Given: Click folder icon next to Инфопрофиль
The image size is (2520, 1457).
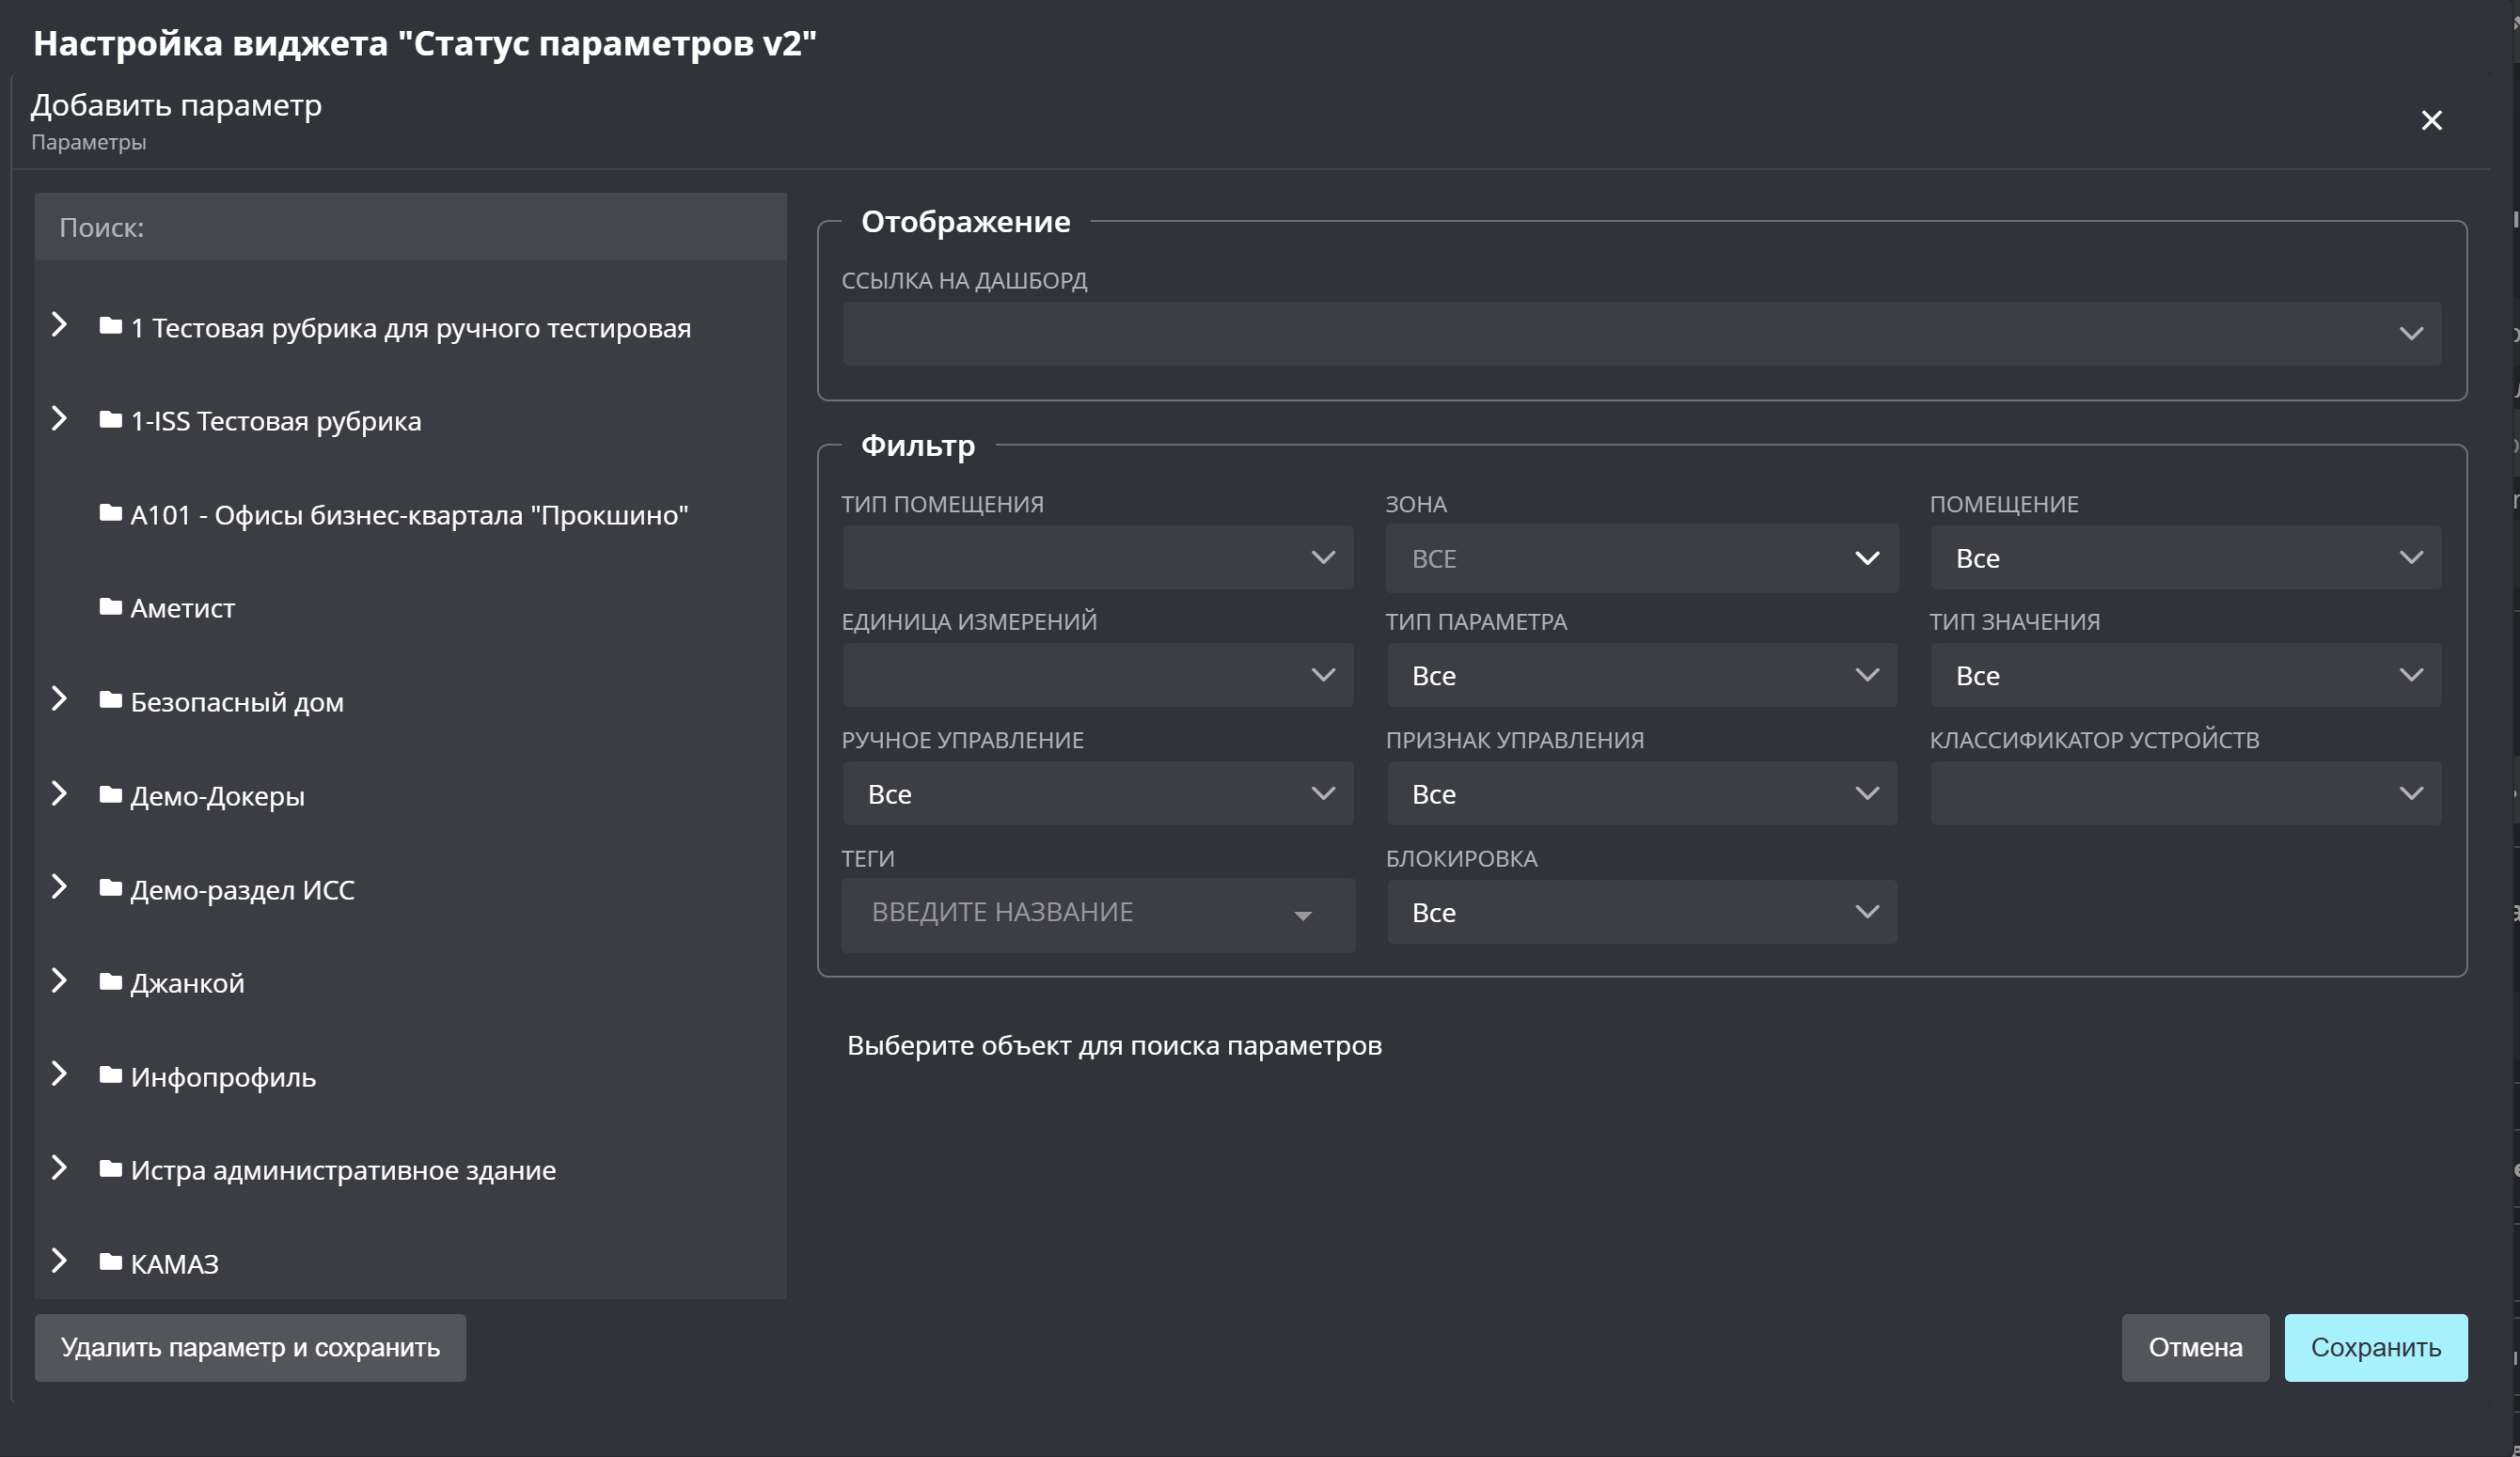Looking at the screenshot, I should click(111, 1075).
